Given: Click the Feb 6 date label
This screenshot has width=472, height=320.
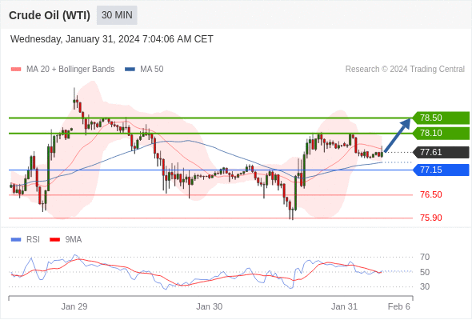Looking at the screenshot, I should click(x=399, y=306).
